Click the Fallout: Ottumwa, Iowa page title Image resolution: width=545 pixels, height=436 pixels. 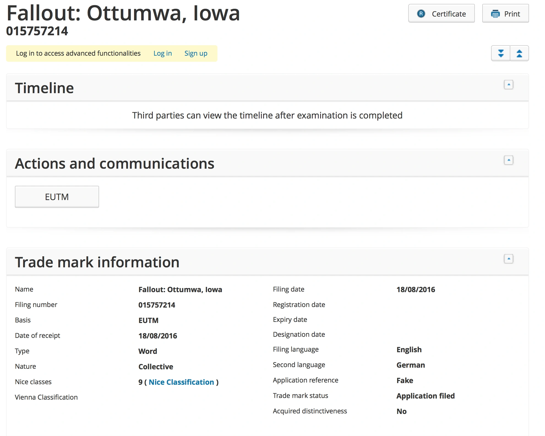pyautogui.click(x=123, y=13)
